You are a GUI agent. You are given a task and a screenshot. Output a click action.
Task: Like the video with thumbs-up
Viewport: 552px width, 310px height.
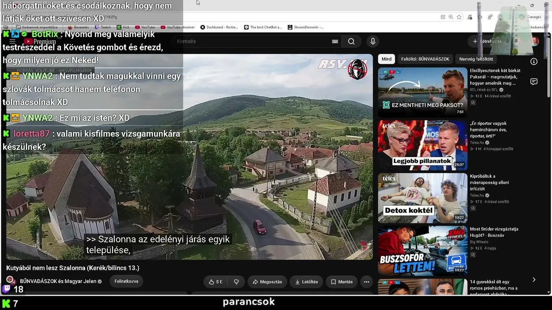pos(216,282)
